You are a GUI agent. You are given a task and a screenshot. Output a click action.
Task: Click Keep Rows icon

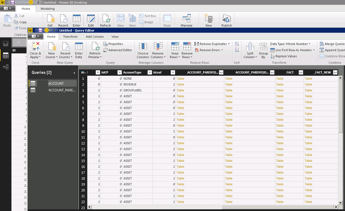[x=175, y=46]
